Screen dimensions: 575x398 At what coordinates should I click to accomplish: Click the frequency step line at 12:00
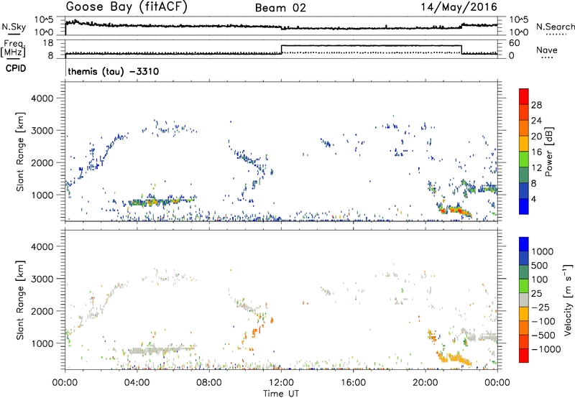pos(281,50)
